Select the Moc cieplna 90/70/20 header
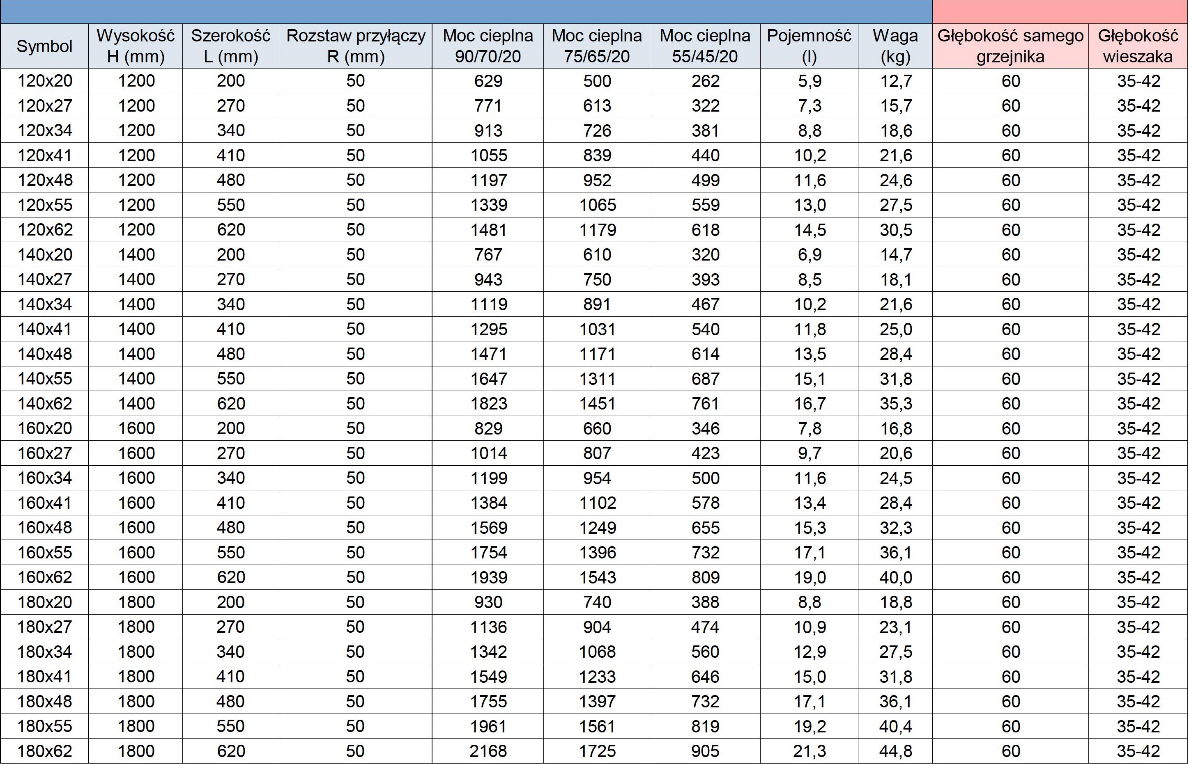The height and width of the screenshot is (764, 1189). pyautogui.click(x=488, y=46)
